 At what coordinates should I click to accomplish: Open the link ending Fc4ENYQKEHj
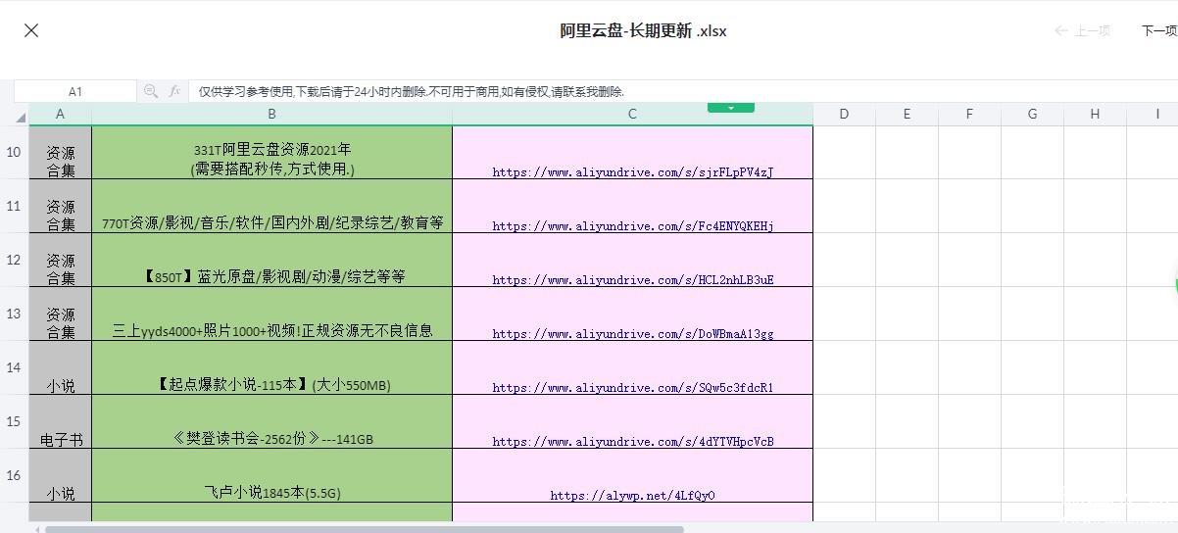[x=633, y=226]
